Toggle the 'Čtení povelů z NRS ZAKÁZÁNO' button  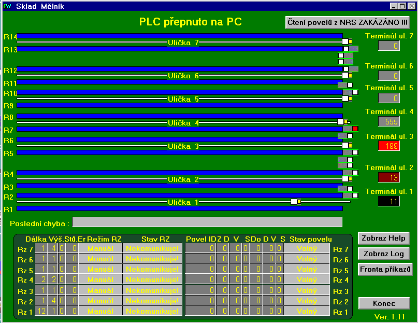point(348,23)
